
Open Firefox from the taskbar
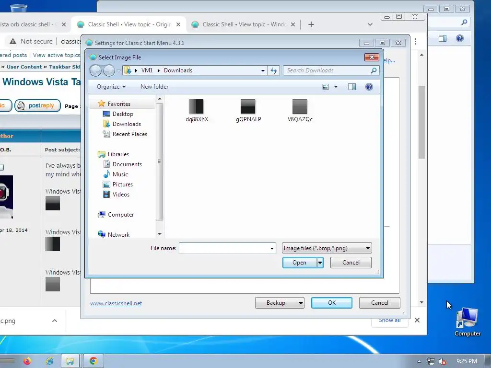tap(27, 361)
